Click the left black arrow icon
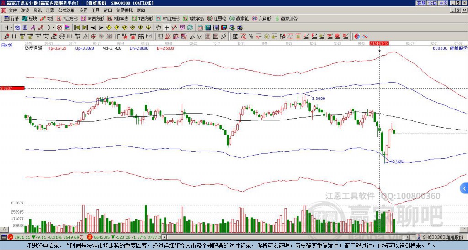Screen dimensions: 468x250 point(93,28)
